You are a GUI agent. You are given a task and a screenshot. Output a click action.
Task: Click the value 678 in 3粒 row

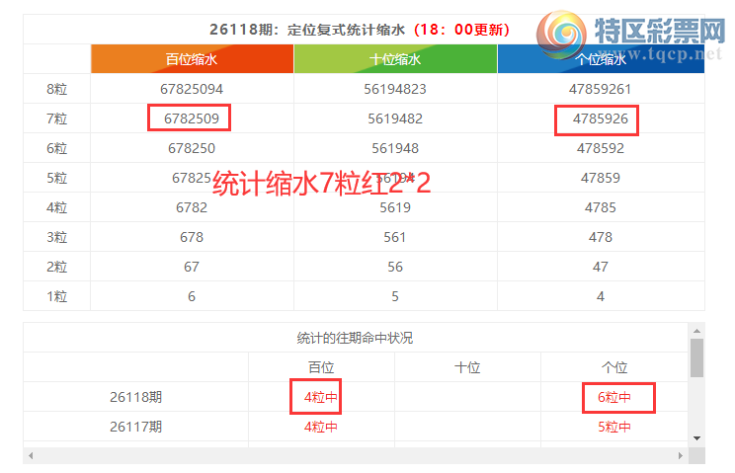click(x=192, y=237)
